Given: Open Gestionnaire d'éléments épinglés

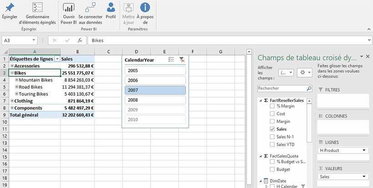Looking at the screenshot, I should [x=37, y=8].
